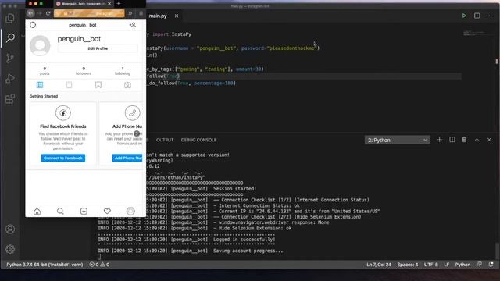The image size is (500, 281).
Task: Run the Python file with play button
Action: point(464,16)
